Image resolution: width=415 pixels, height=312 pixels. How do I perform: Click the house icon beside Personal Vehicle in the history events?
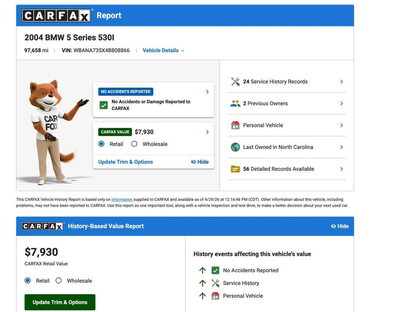point(215,296)
